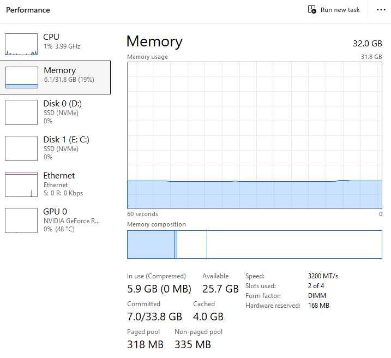This screenshot has width=391, height=358.
Task: Click the Cached 4.0 GB value
Action: [208, 317]
